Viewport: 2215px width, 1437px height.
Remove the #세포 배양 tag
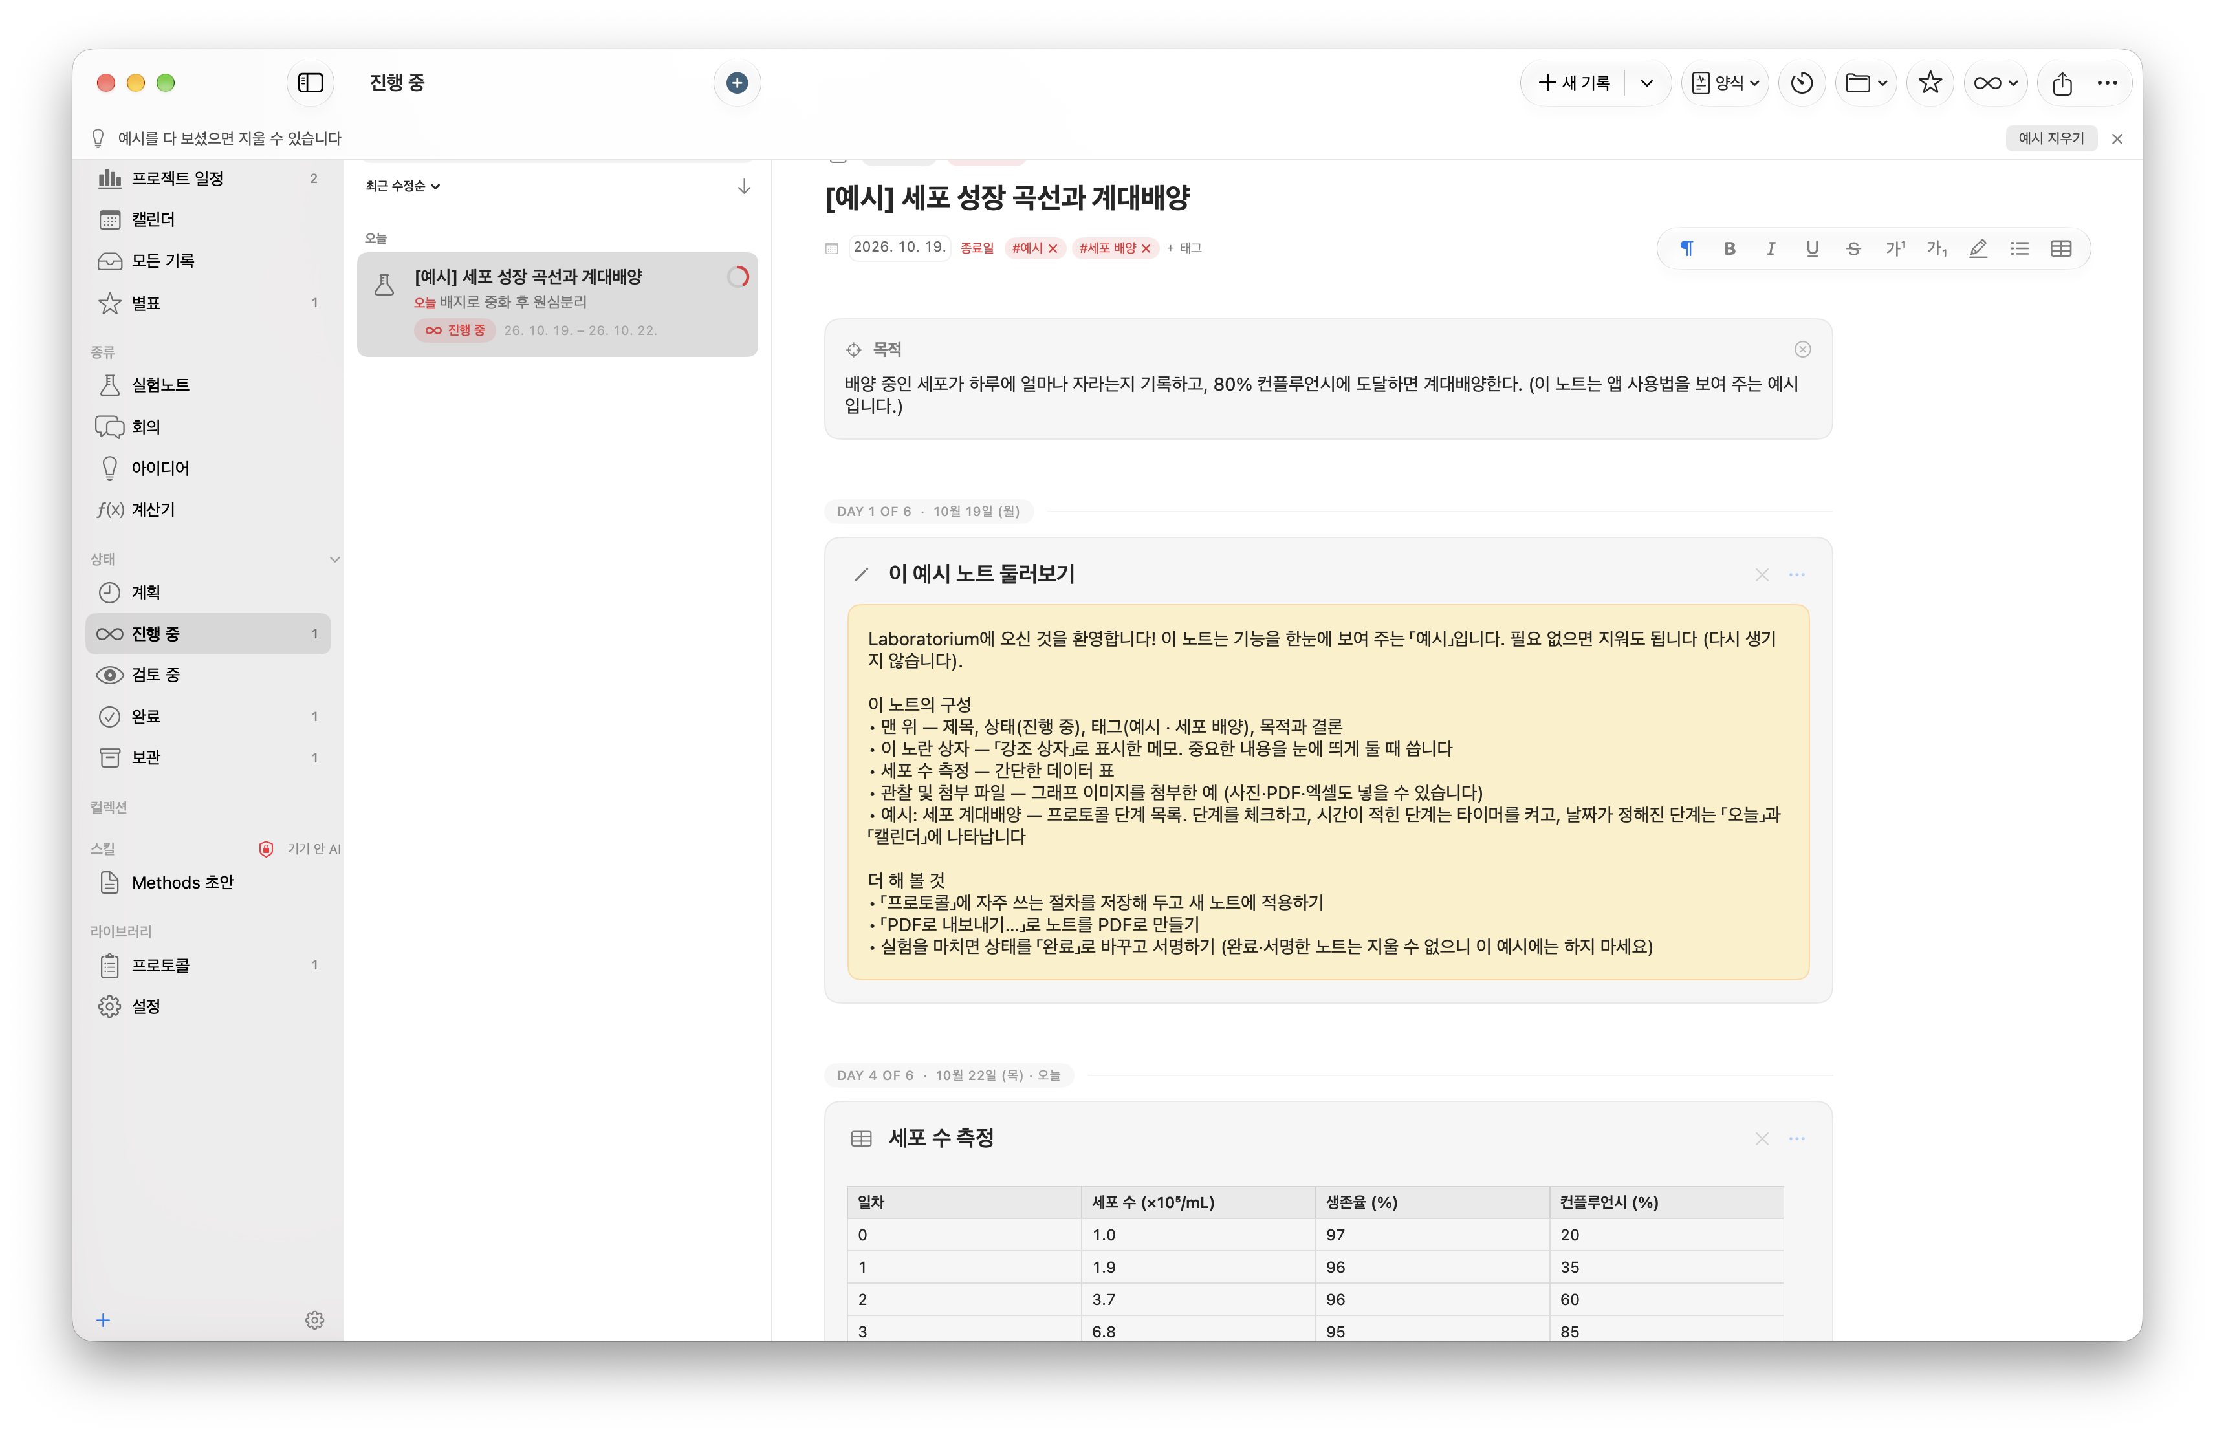click(1146, 248)
